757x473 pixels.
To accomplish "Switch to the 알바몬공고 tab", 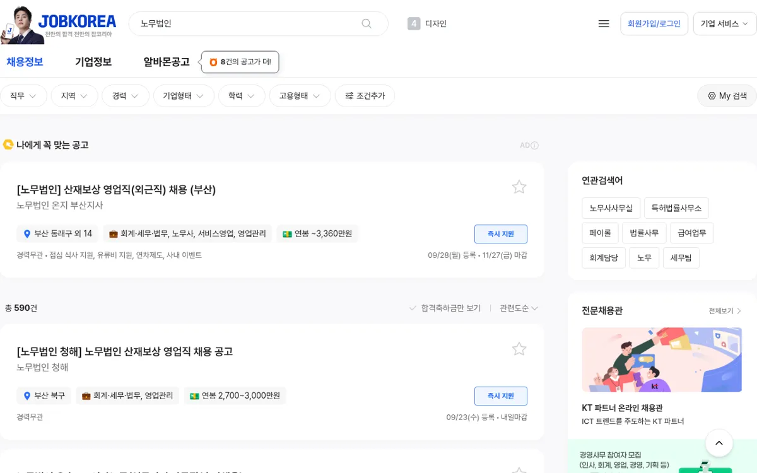I will [167, 62].
